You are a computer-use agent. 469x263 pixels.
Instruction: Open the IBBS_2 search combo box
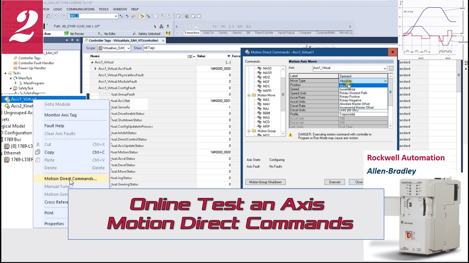coord(93,16)
